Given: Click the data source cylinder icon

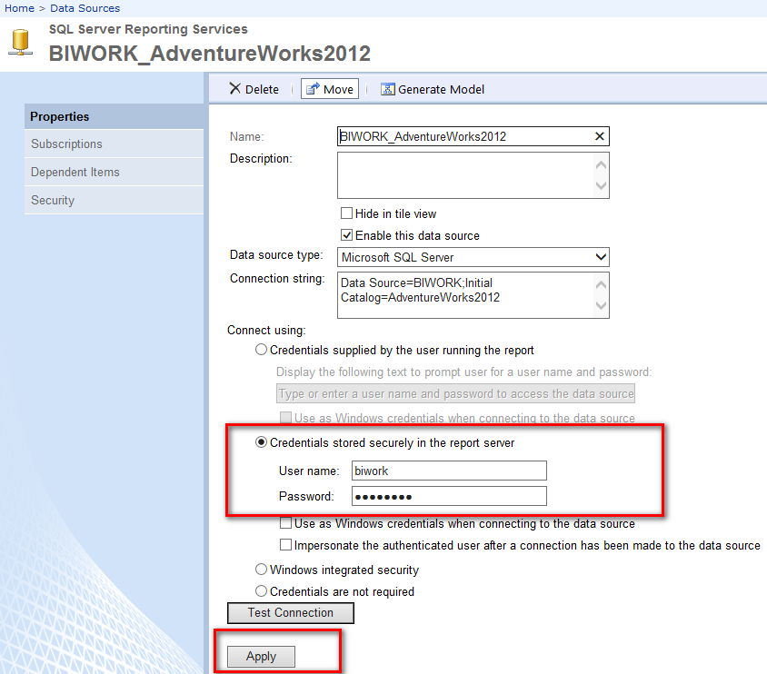Looking at the screenshot, I should coord(21,42).
